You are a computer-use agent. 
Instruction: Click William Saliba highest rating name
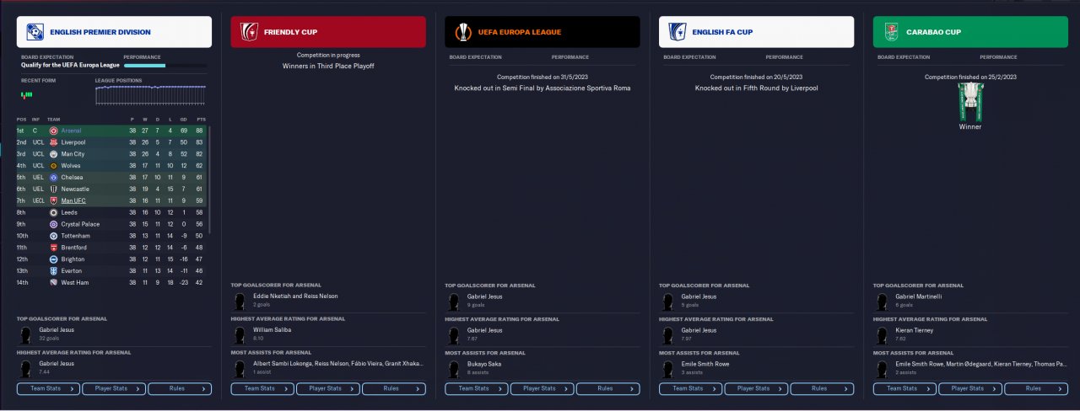[273, 329]
